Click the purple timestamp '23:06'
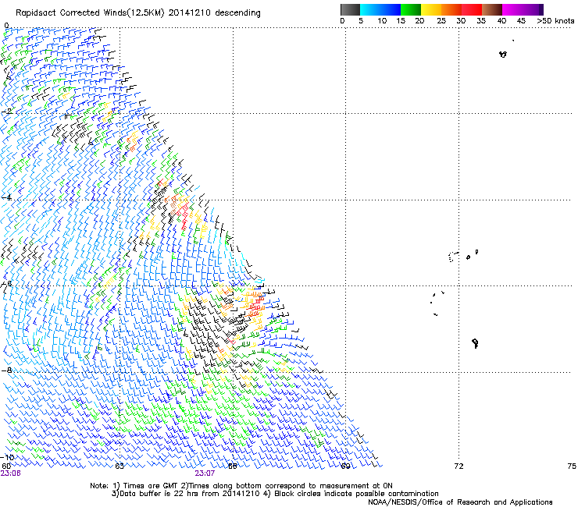578x507 pixels. click(11, 473)
